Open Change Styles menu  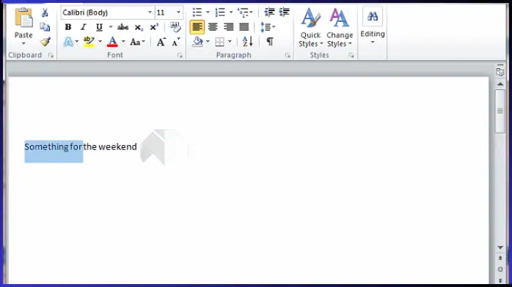point(340,28)
